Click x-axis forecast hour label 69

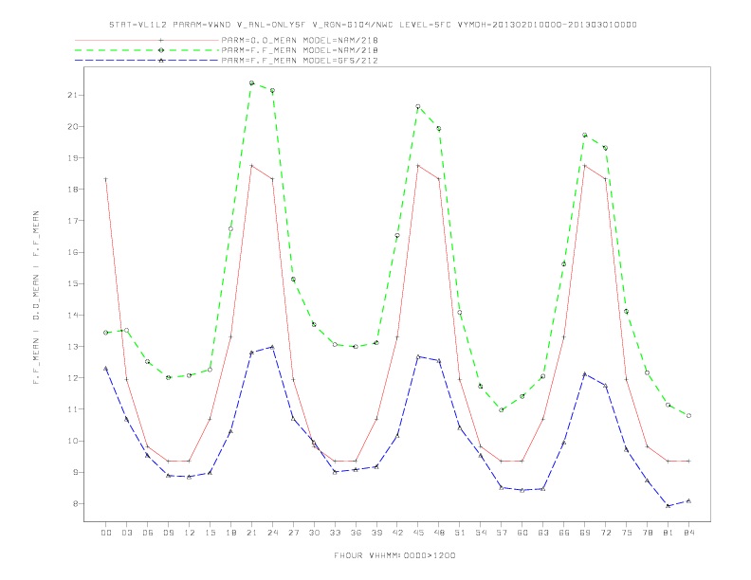(585, 533)
